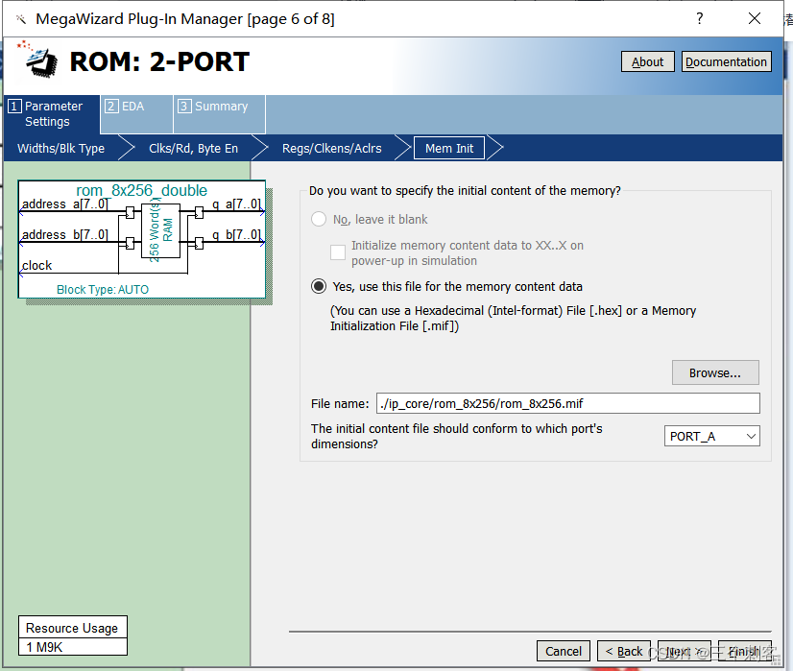Screen dimensions: 793x671
Task: Click the 'address_b[7..0]' port label
Action: (65, 234)
